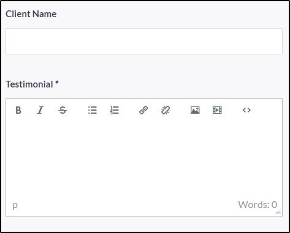Apply bold formatting in Testimonial editor
The image size is (290, 233).
[18, 110]
